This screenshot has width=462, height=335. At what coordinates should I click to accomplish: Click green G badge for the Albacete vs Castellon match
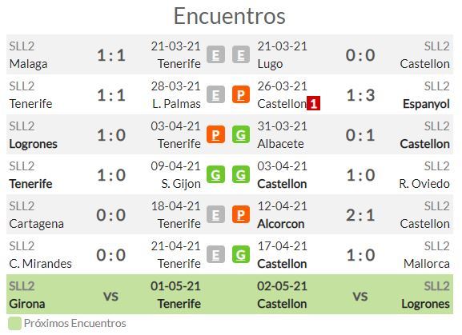point(241,134)
